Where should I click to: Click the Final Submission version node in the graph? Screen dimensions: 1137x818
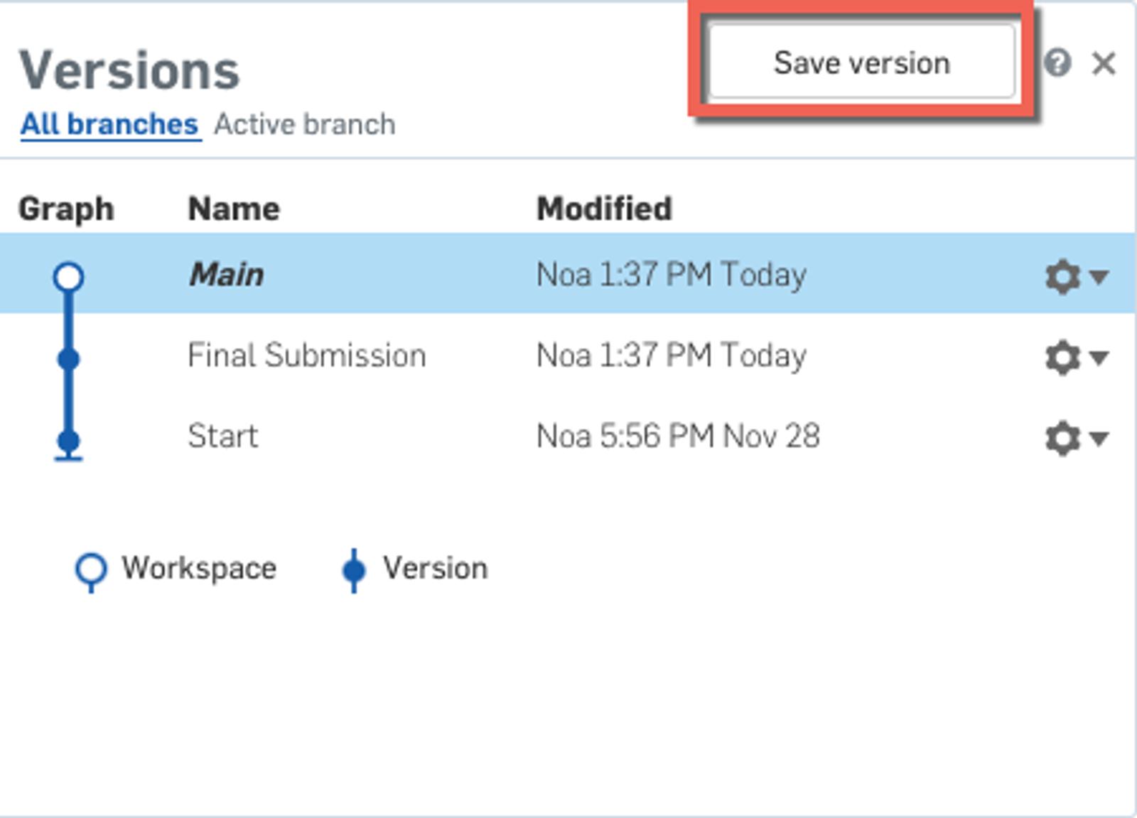click(68, 359)
